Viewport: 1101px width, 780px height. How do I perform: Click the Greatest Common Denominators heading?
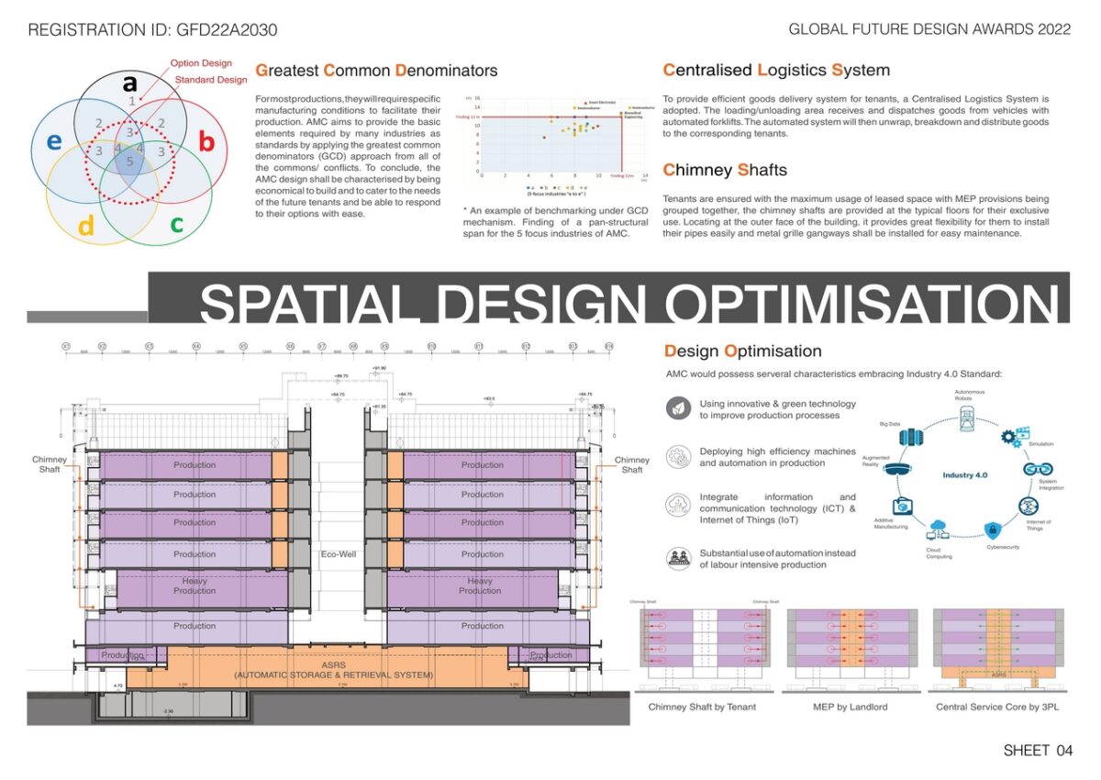tap(376, 70)
